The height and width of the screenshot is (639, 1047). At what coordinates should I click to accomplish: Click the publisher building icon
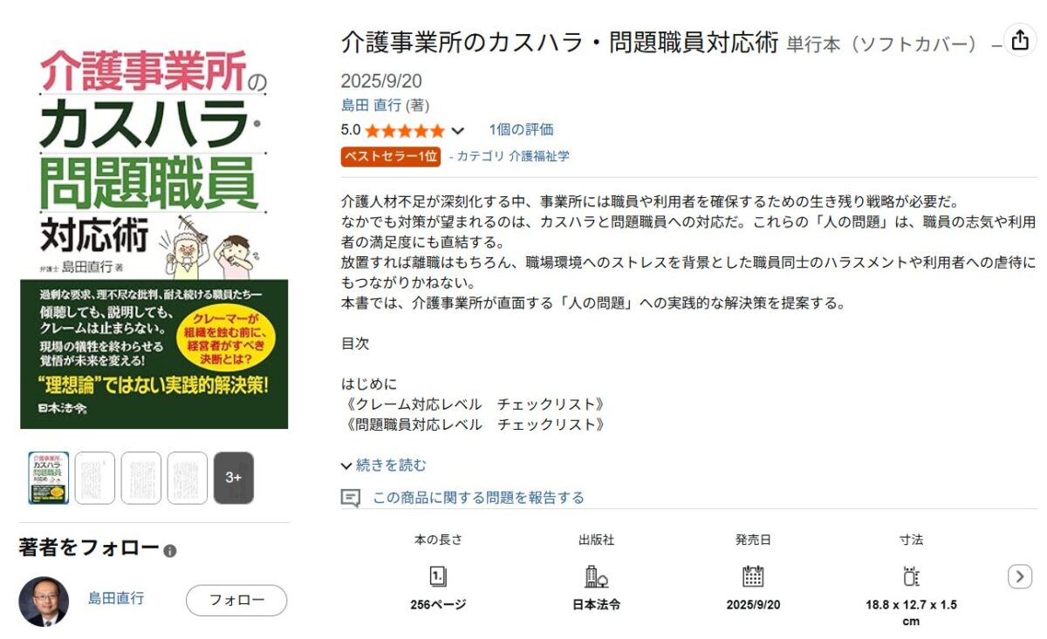click(596, 576)
